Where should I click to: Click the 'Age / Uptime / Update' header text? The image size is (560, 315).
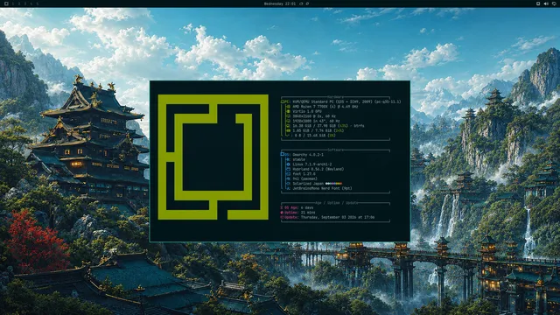pyautogui.click(x=336, y=203)
